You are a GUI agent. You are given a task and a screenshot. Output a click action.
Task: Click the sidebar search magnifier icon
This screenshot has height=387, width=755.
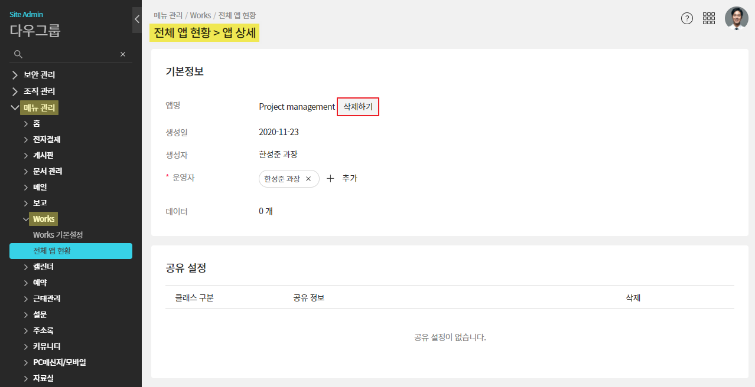[18, 54]
